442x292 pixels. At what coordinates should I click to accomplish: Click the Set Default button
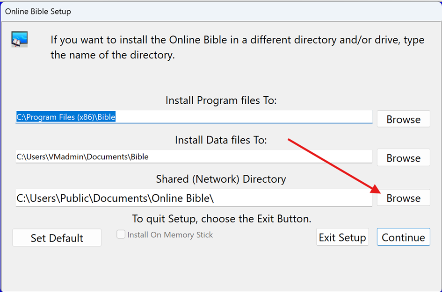(57, 238)
